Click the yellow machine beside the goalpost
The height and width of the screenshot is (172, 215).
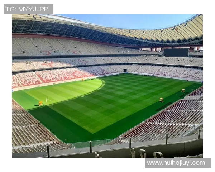click(x=40, y=104)
